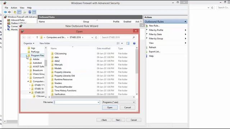The height and width of the screenshot is (129, 230).
Task: Click the Monitoring node icon in tree
Action: click(x=9, y=29)
